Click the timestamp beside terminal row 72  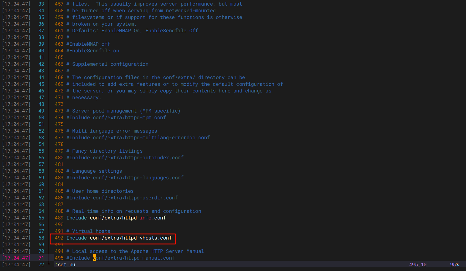click(16, 265)
